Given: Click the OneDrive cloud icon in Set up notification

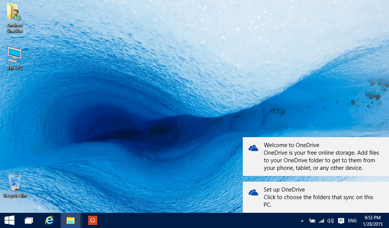Looking at the screenshot, I should click(253, 193).
